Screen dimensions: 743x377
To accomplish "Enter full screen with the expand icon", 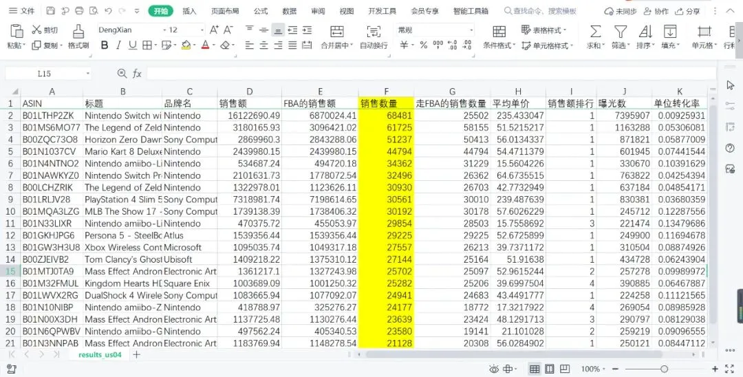I will [x=730, y=369].
